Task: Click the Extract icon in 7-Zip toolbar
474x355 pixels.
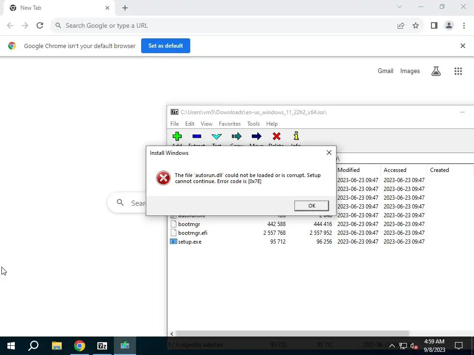Action: point(197,136)
